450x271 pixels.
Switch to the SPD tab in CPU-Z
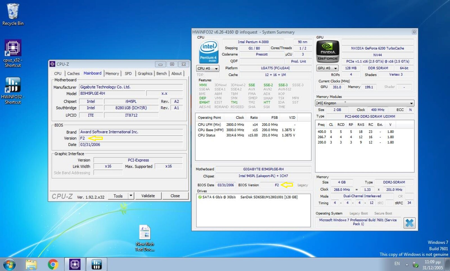128,73
